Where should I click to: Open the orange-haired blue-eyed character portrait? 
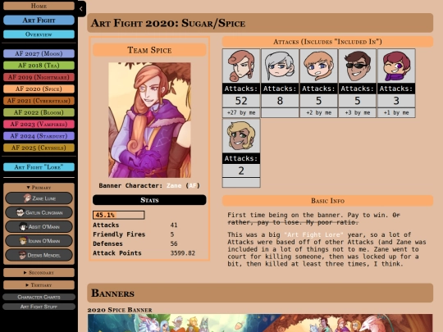click(318, 66)
